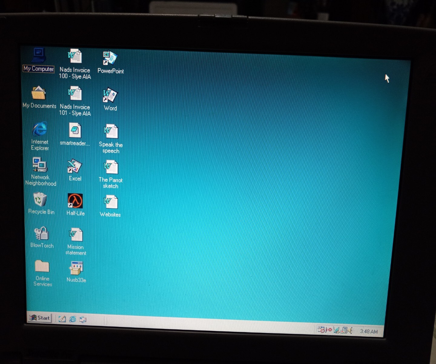Click the Show Desktop quick launch icon
Viewport: 436px width, 364px height.
coord(62,319)
